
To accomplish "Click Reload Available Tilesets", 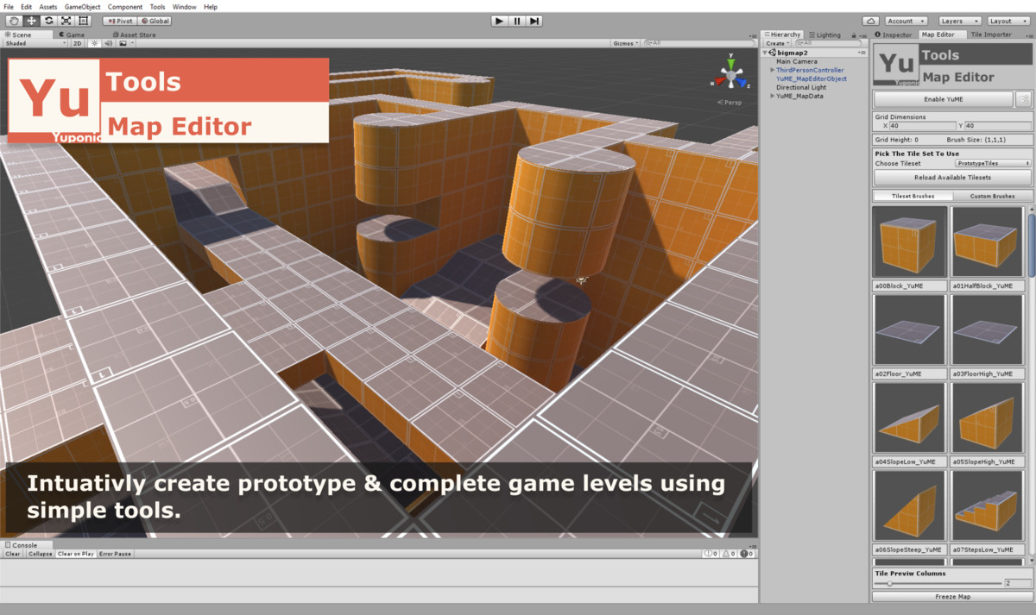I will point(952,177).
